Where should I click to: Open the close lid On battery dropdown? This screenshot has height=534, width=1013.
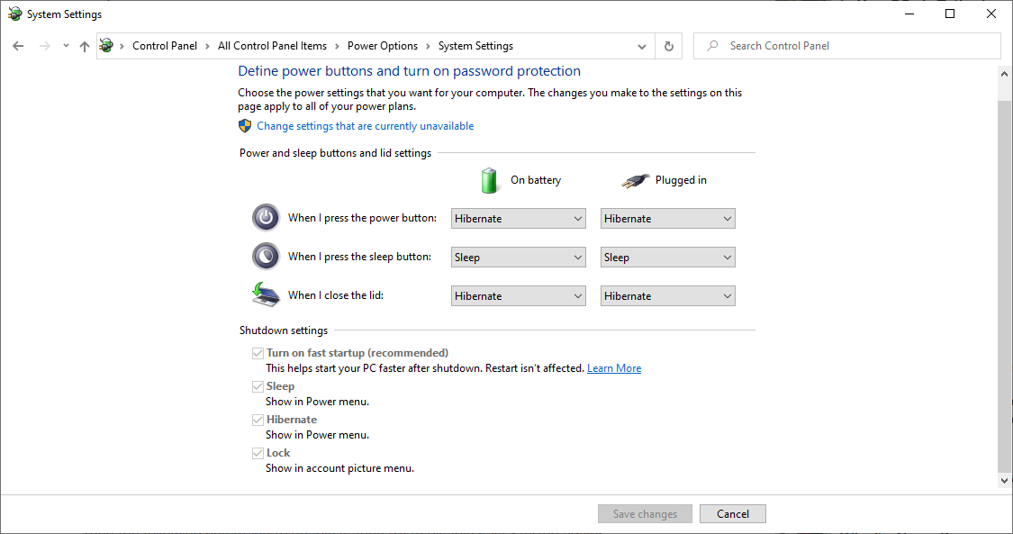(518, 295)
